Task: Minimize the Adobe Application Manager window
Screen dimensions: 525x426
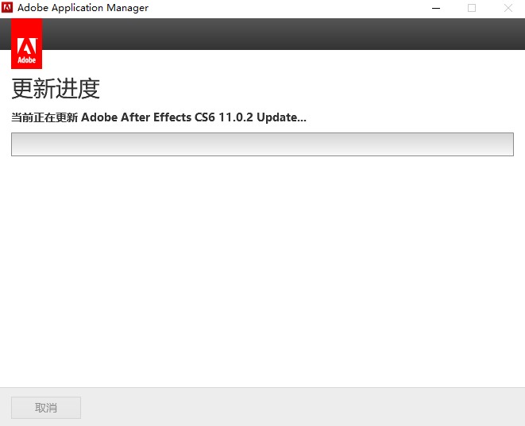Action: (x=436, y=8)
